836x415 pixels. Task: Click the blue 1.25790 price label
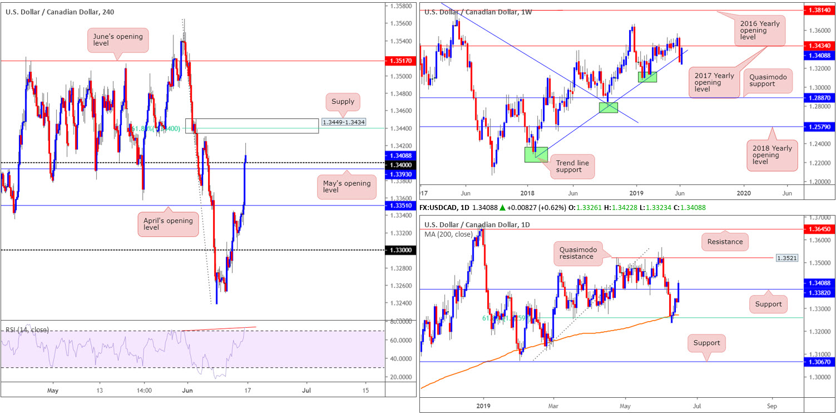point(820,127)
